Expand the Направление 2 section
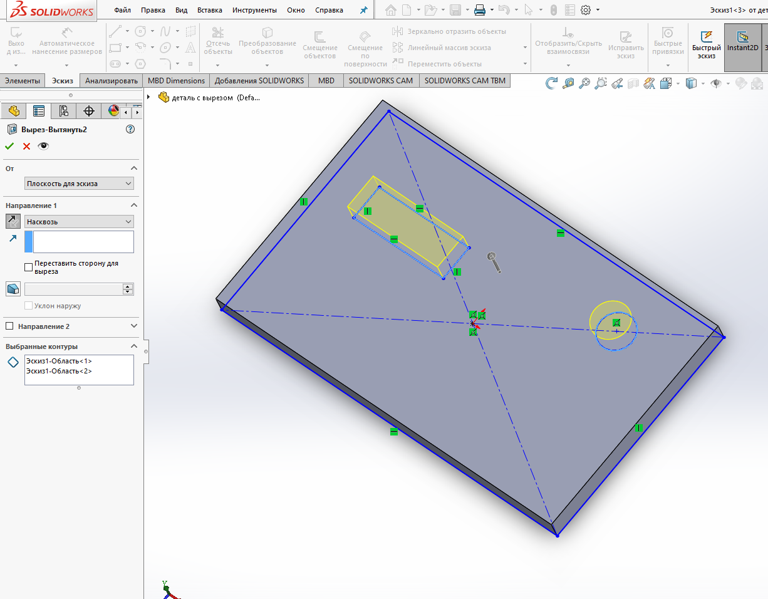768x599 pixels. pos(134,326)
